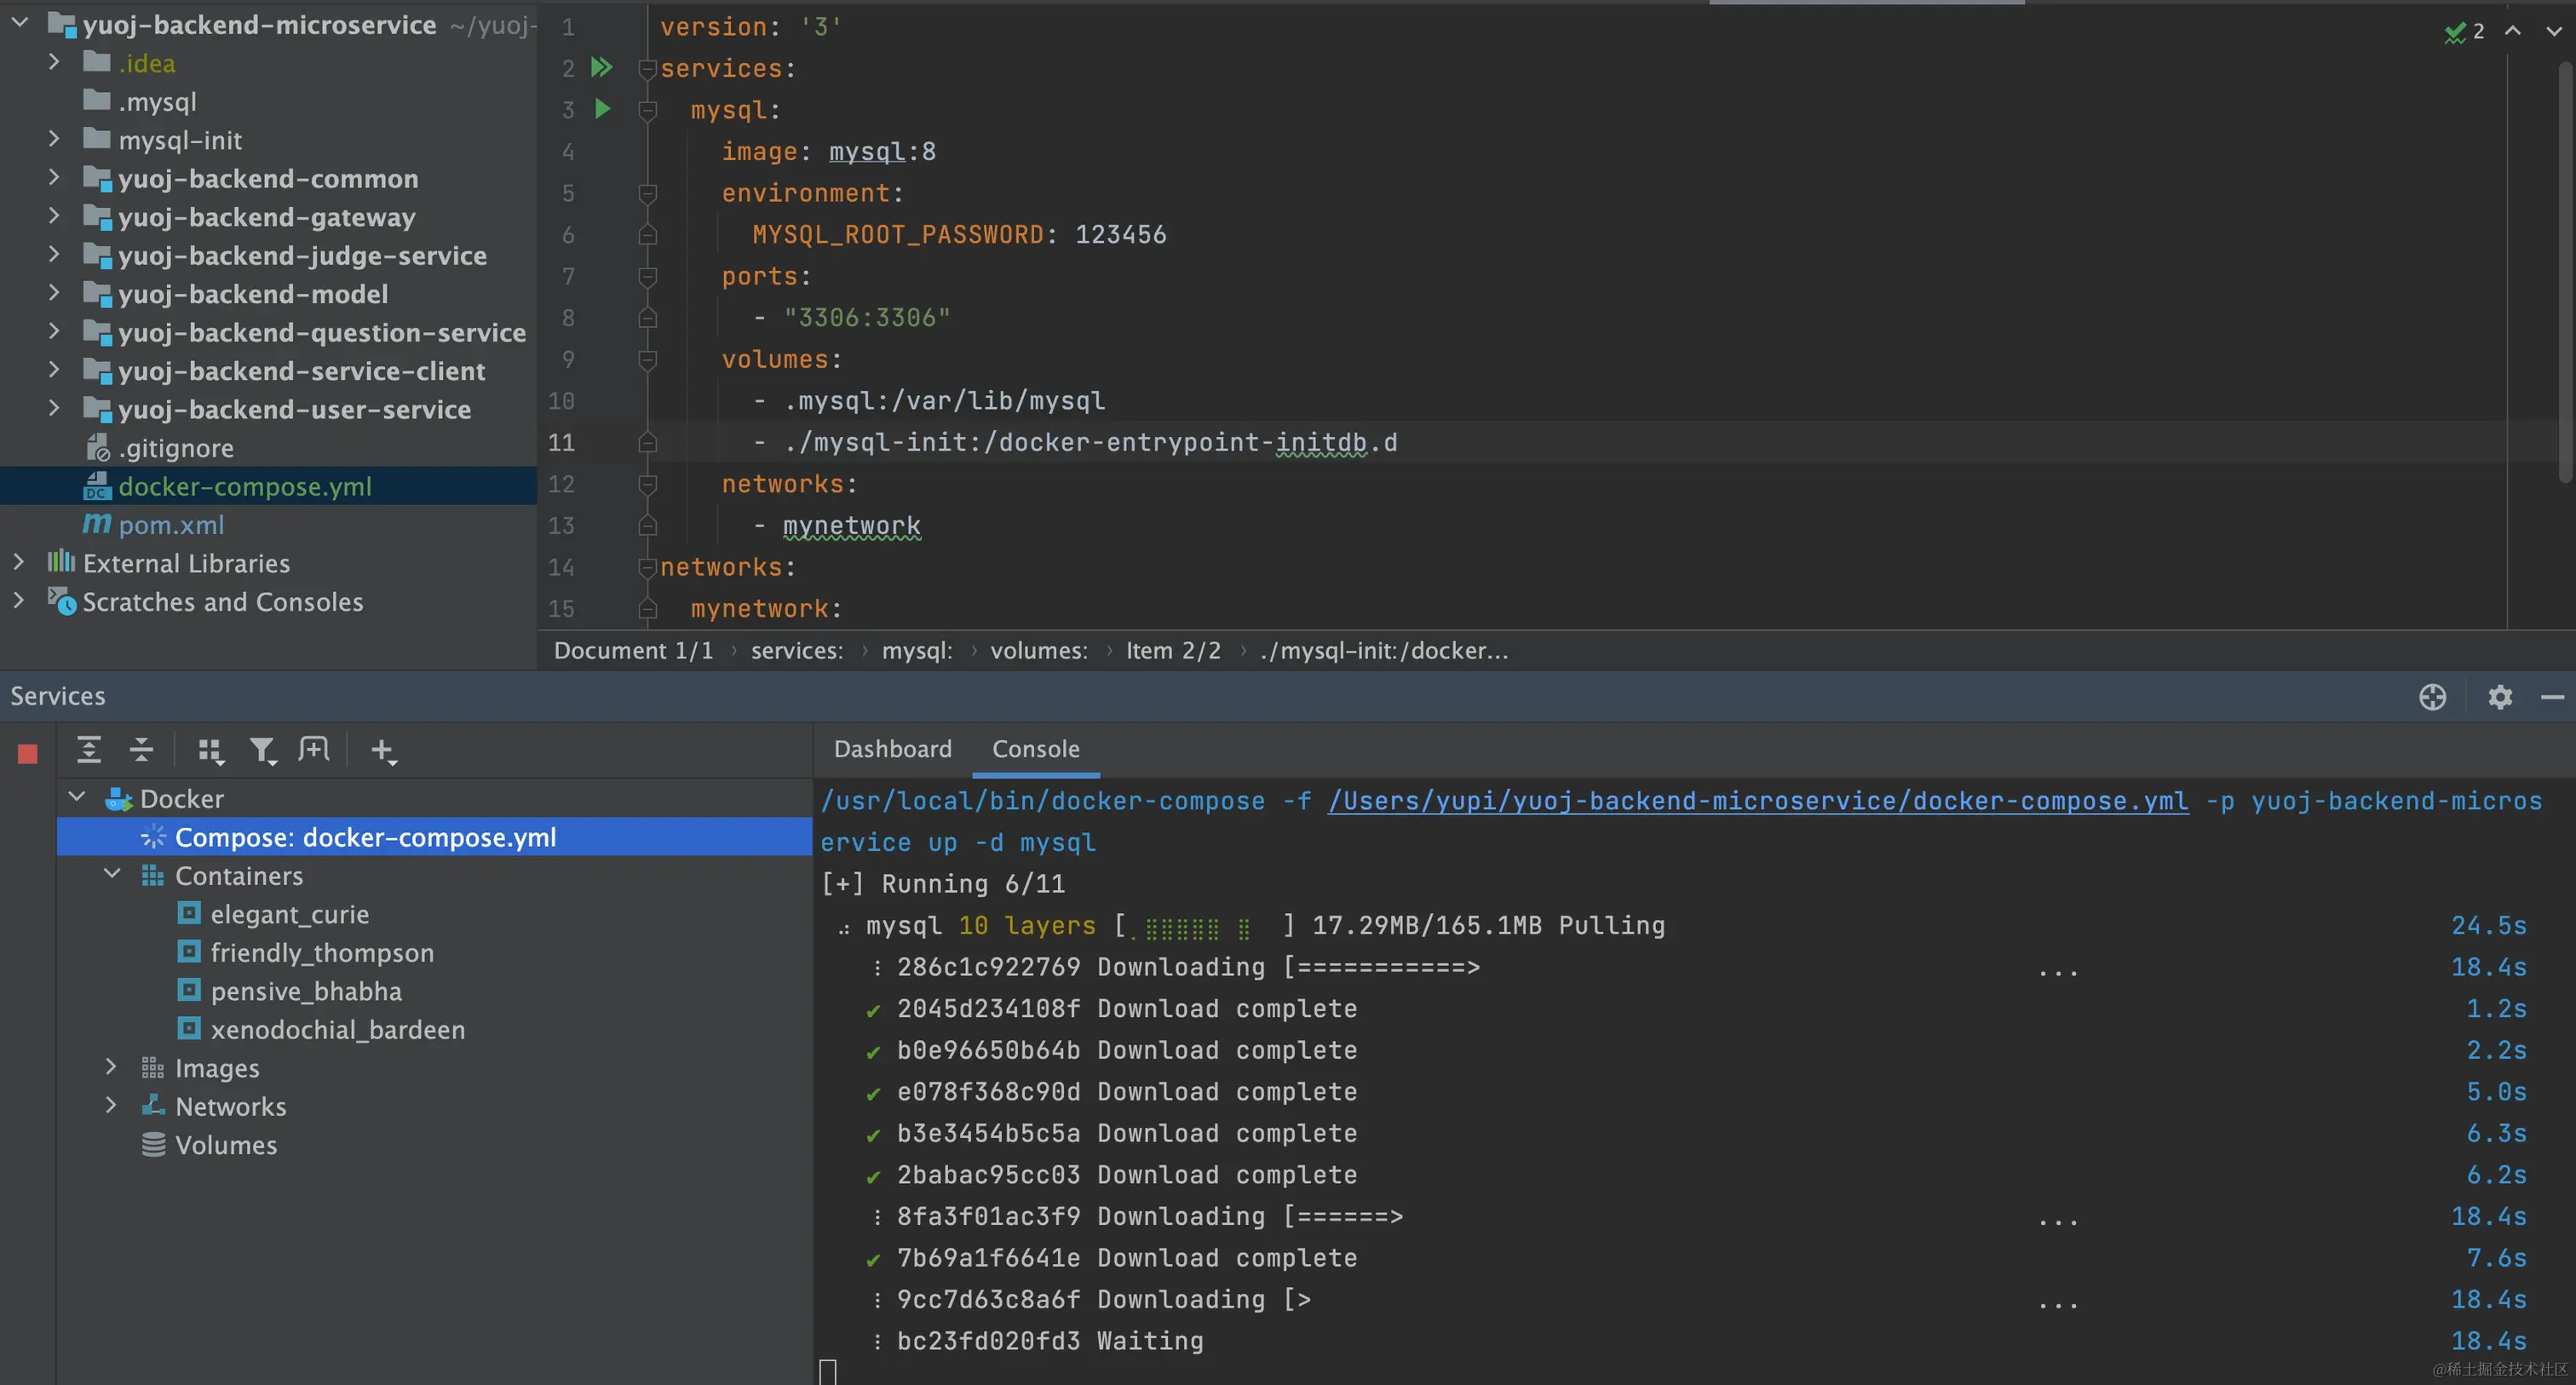The image size is (2576, 1385).
Task: Collapse the Containers node in Docker tree
Action: (x=111, y=875)
